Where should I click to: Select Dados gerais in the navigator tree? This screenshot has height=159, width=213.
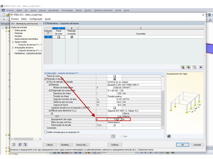point(20,30)
